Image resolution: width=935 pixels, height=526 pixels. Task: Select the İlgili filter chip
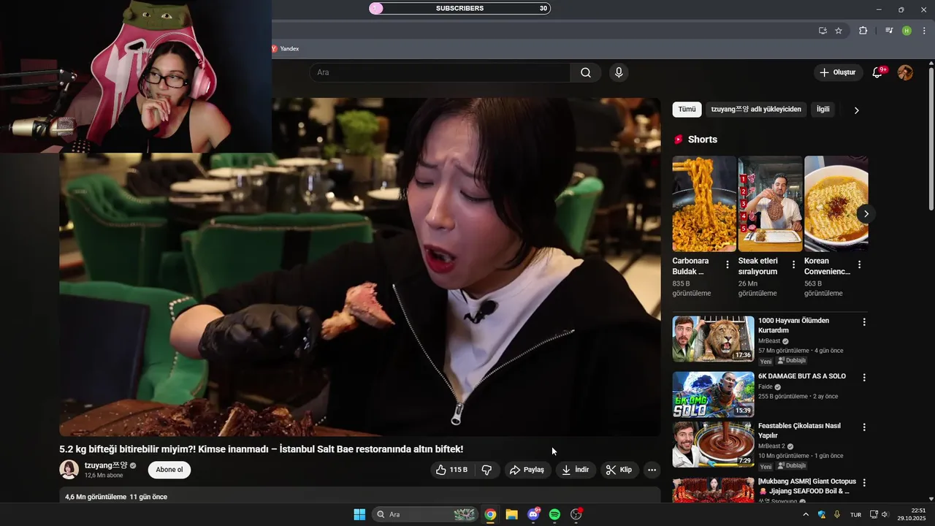point(823,110)
